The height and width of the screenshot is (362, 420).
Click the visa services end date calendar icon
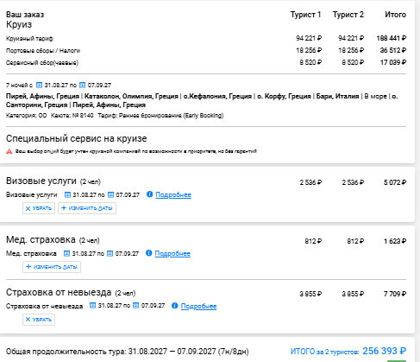pyautogui.click(x=110, y=195)
